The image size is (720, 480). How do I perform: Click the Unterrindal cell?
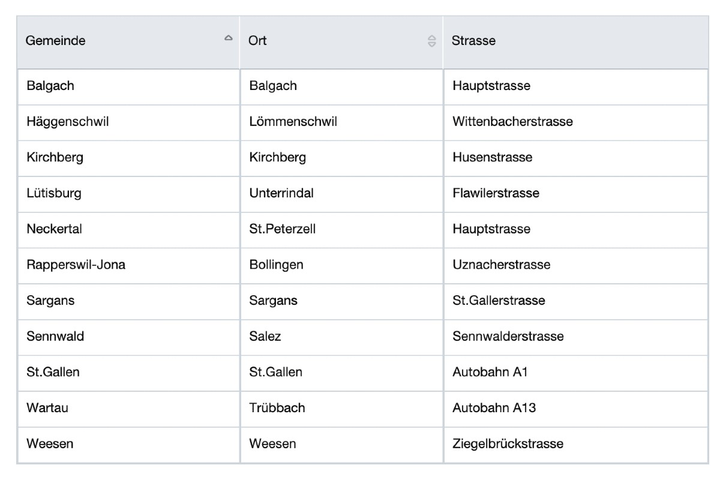point(281,193)
